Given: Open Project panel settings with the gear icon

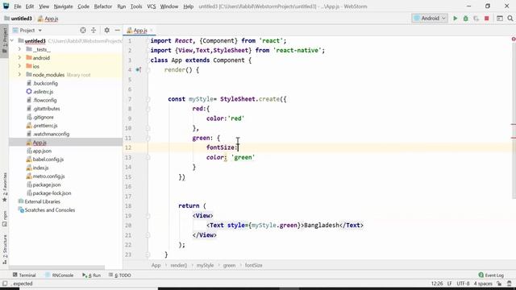Looking at the screenshot, I should pyautogui.click(x=107, y=31).
